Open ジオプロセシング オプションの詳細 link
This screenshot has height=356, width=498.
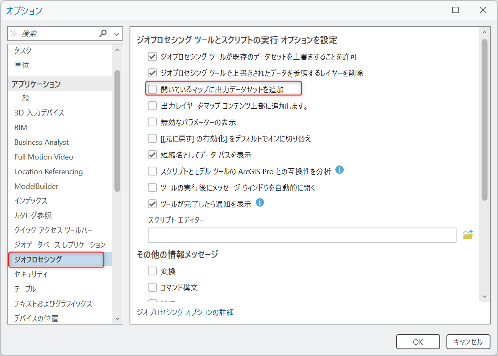(x=185, y=312)
